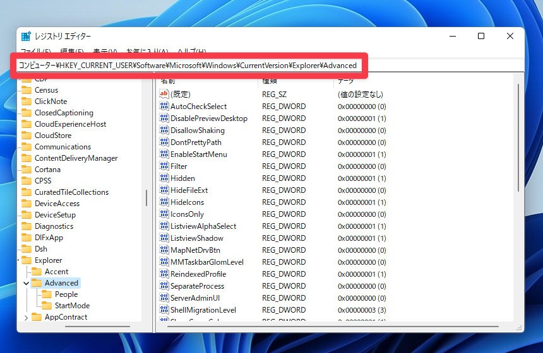Select the DIFxApp key
Viewport: 543px width, 353px height.
tap(49, 238)
